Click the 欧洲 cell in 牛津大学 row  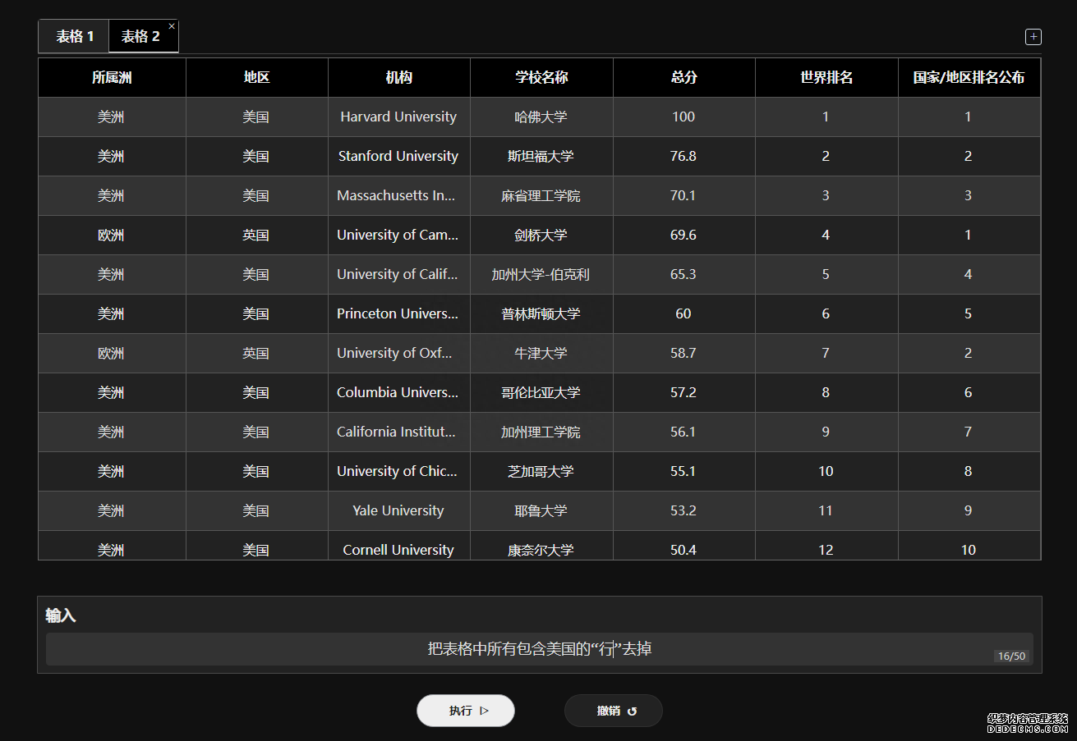[112, 354]
